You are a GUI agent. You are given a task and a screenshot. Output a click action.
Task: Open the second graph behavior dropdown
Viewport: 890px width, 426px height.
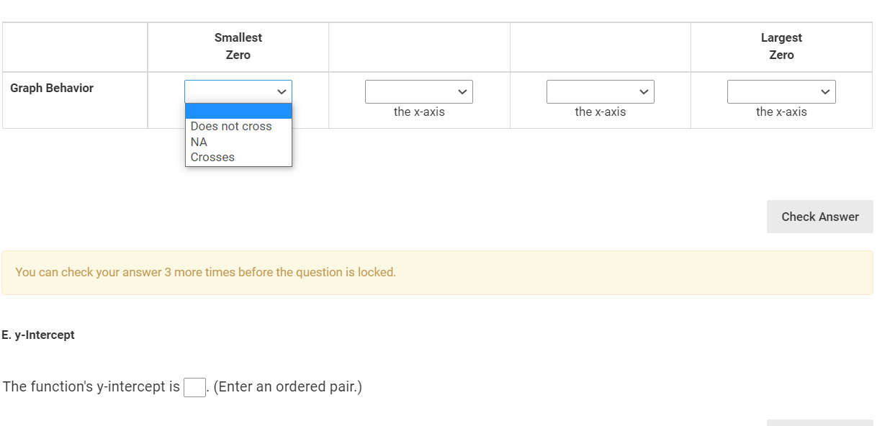418,91
